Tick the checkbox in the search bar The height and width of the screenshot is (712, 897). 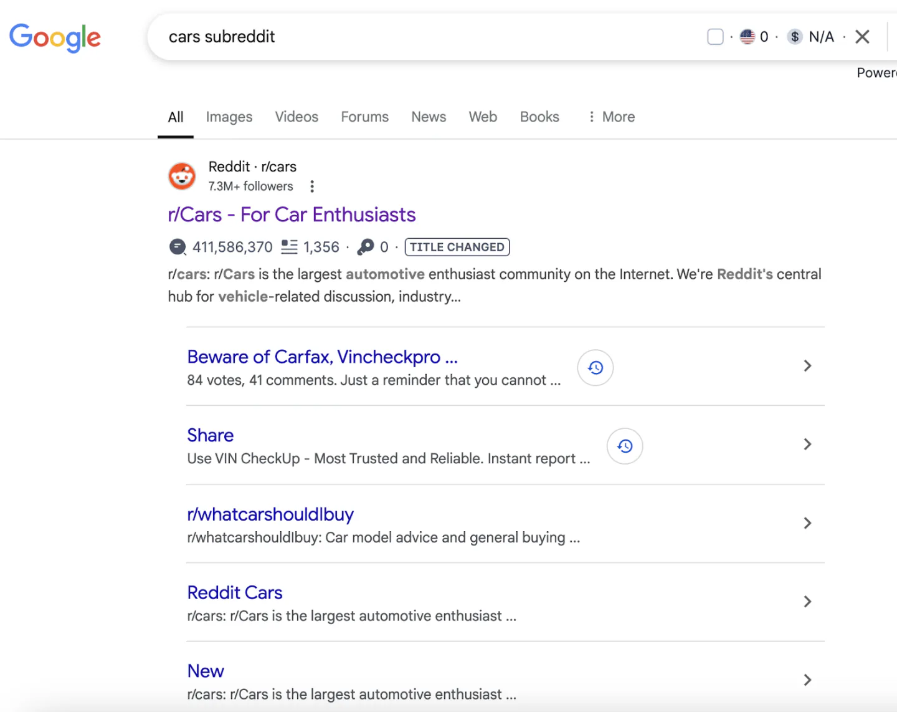[x=715, y=37]
